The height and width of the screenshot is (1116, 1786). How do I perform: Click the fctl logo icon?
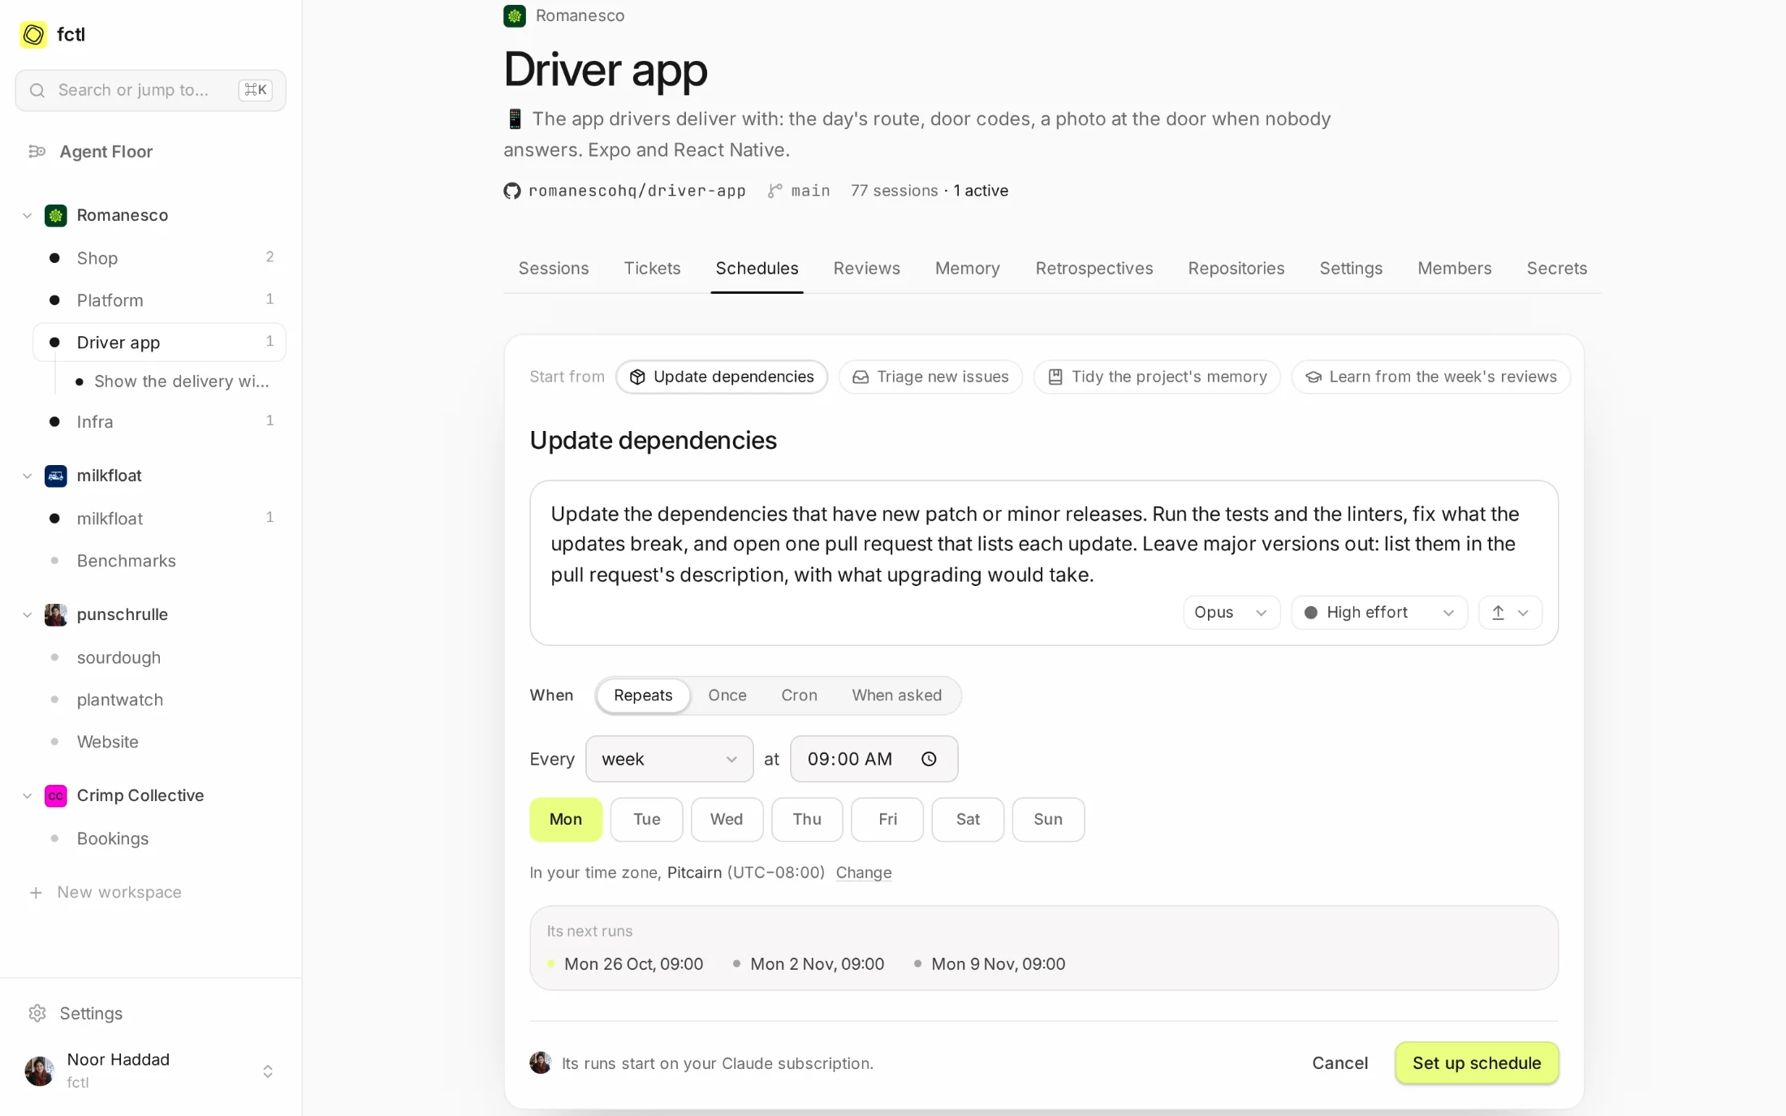point(33,34)
